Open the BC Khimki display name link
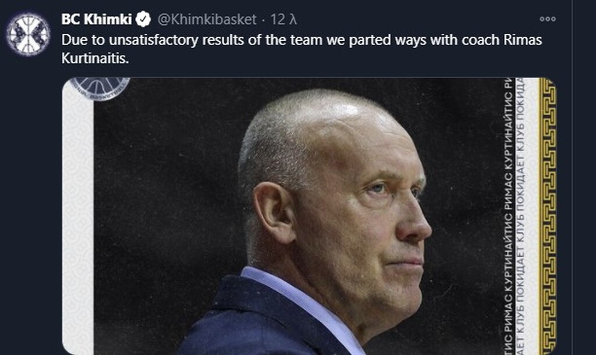The image size is (596, 355). pyautogui.click(x=97, y=20)
